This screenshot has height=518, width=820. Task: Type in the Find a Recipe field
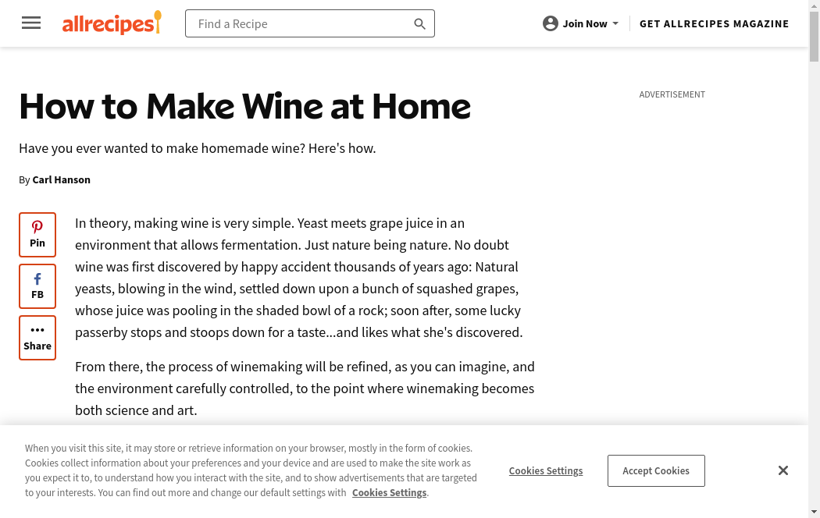point(301,24)
